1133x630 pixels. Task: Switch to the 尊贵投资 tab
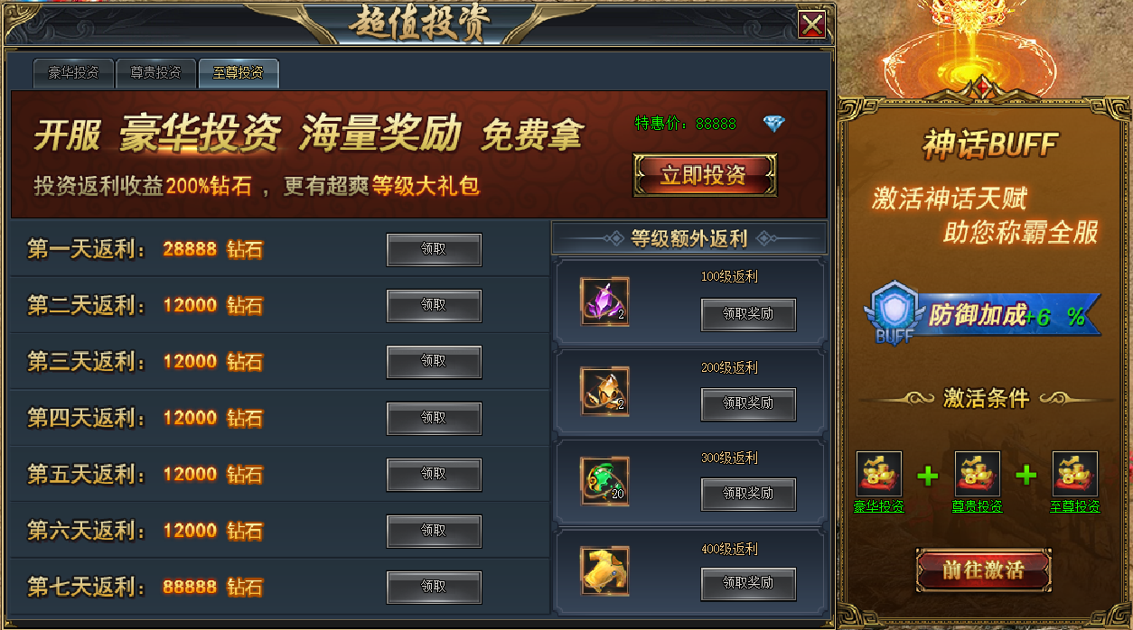[x=155, y=73]
